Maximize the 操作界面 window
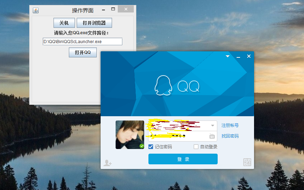This screenshot has width=304, height=190. point(113,9)
